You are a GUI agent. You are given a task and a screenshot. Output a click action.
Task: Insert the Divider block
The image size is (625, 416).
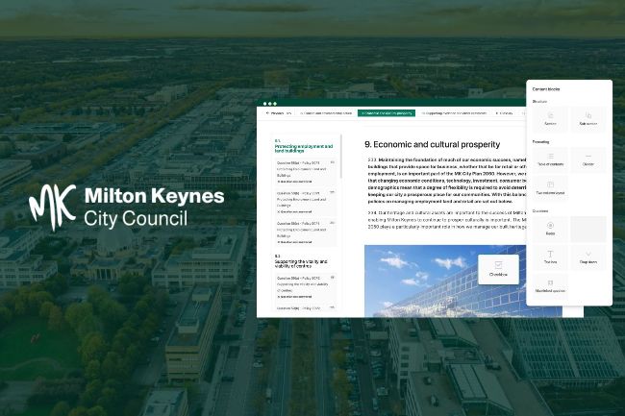coord(587,159)
